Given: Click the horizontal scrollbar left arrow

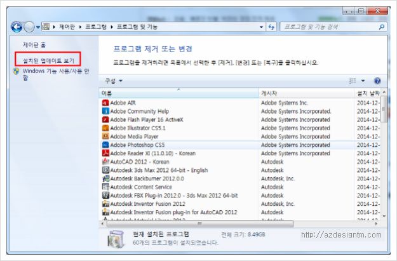Looking at the screenshot, I should [102, 224].
